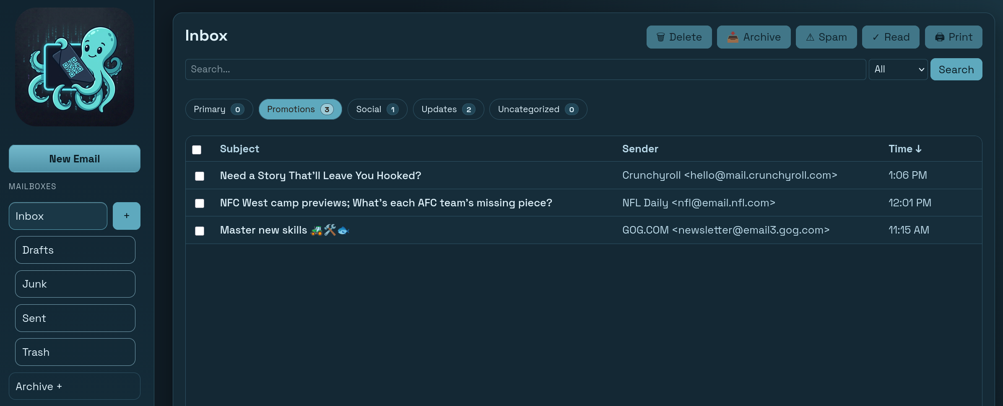Open the Junk mailbox

75,284
